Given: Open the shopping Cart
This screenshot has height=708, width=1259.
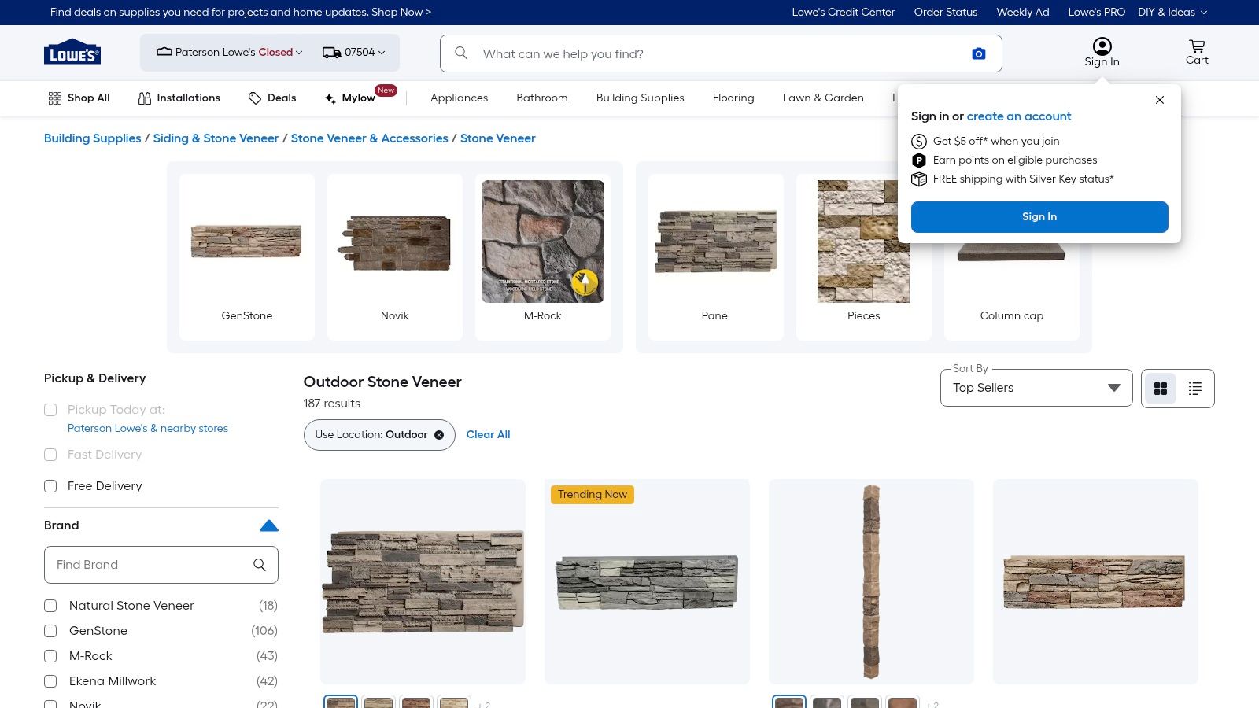Looking at the screenshot, I should coord(1197,52).
